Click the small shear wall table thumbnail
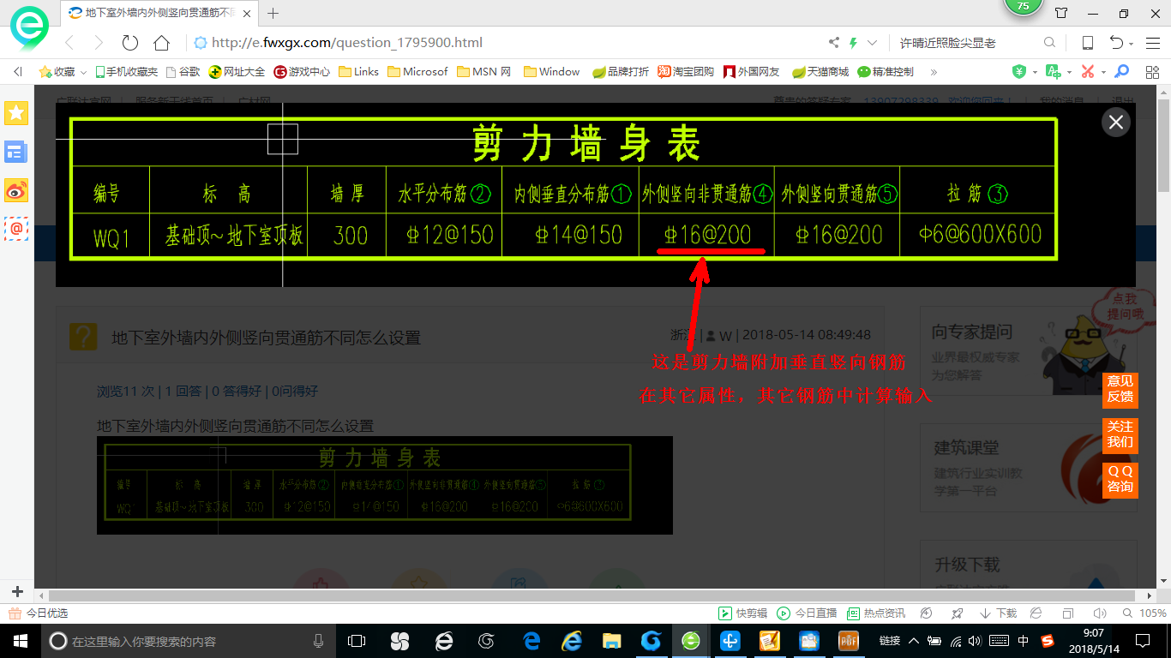Viewport: 1171px width, 658px height. pos(384,485)
